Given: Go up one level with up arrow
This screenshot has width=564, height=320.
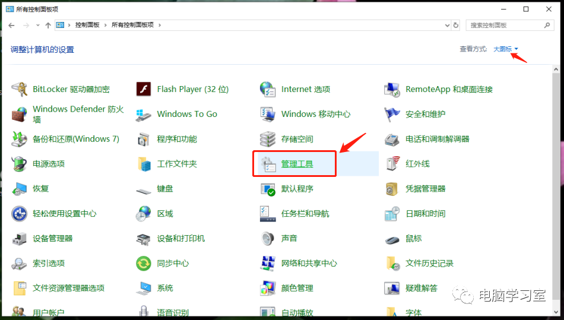Looking at the screenshot, I should 48,25.
